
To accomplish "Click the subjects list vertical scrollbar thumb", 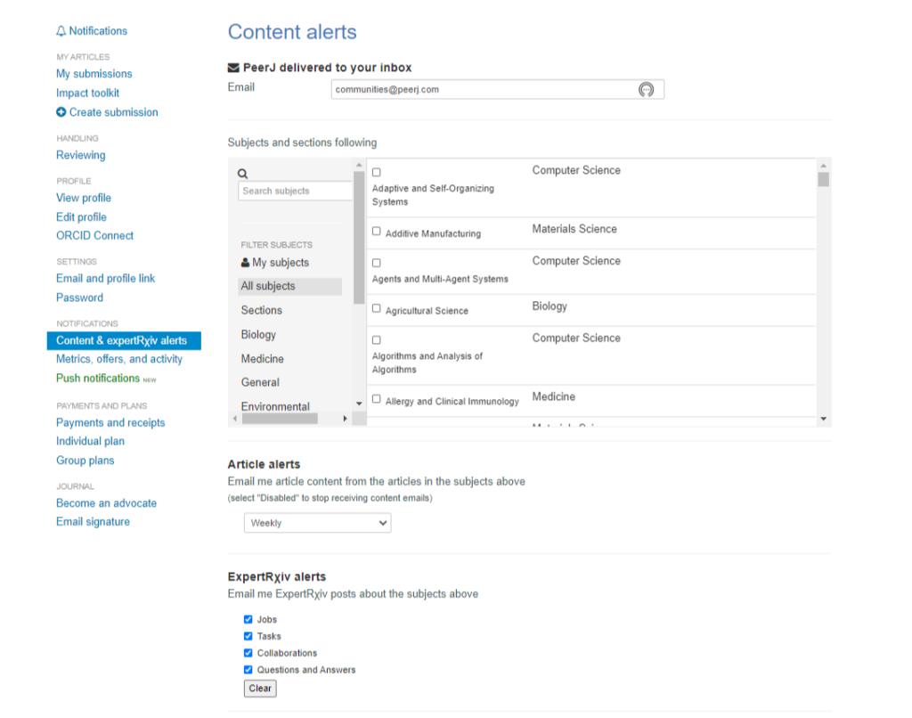I will pos(824,179).
